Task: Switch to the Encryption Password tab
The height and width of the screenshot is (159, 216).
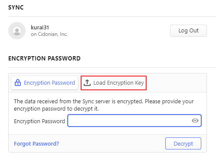Action: (x=45, y=83)
